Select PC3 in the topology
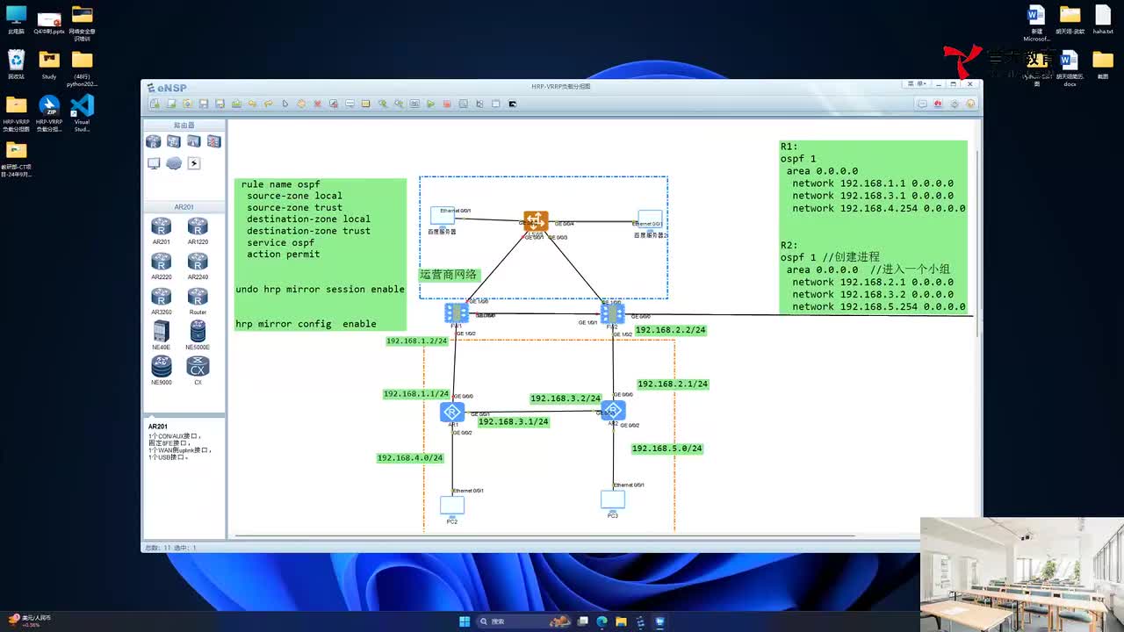 click(613, 499)
